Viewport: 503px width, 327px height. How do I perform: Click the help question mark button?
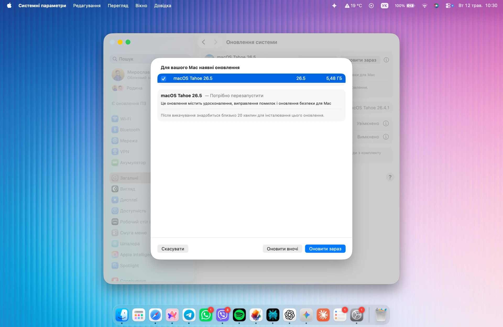(x=390, y=177)
